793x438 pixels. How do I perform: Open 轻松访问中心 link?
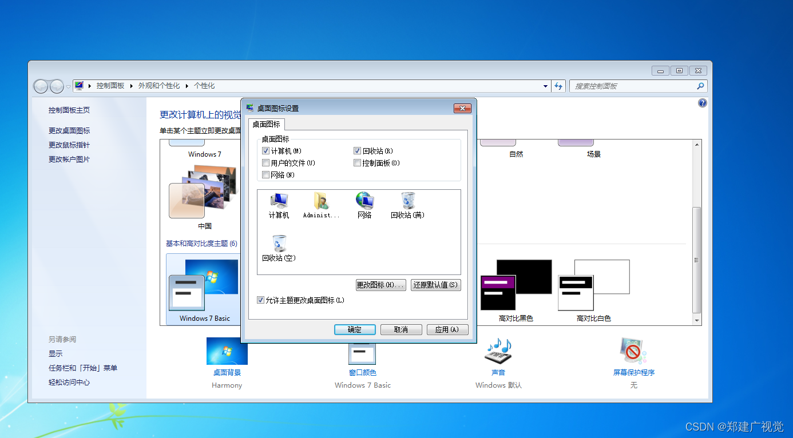(x=69, y=383)
